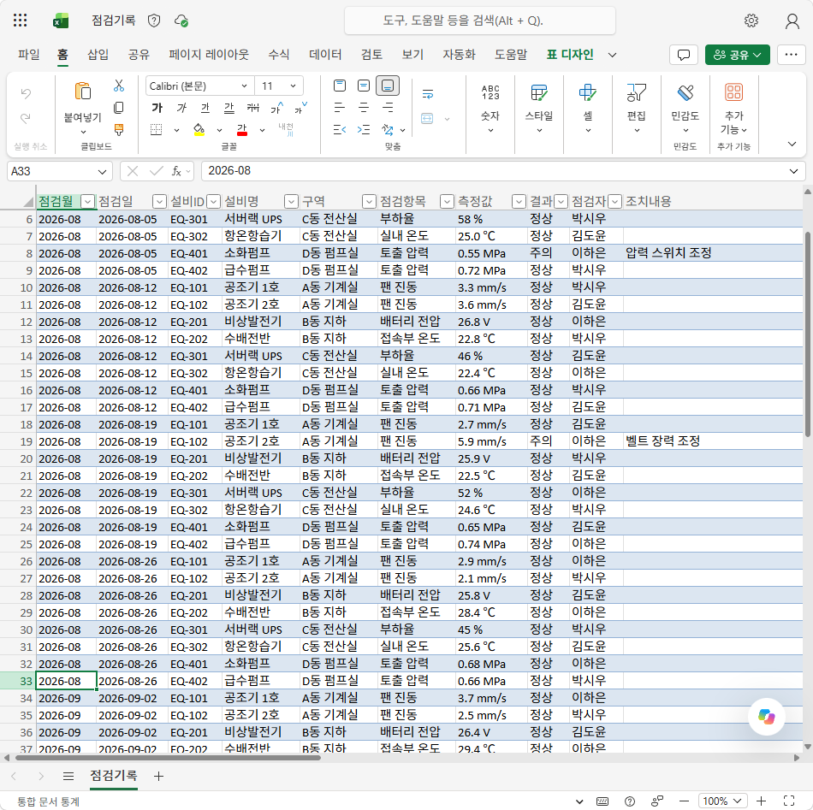Screen dimensions: 813x810
Task: Click the vertical scrollbar thumb
Action: [x=807, y=334]
